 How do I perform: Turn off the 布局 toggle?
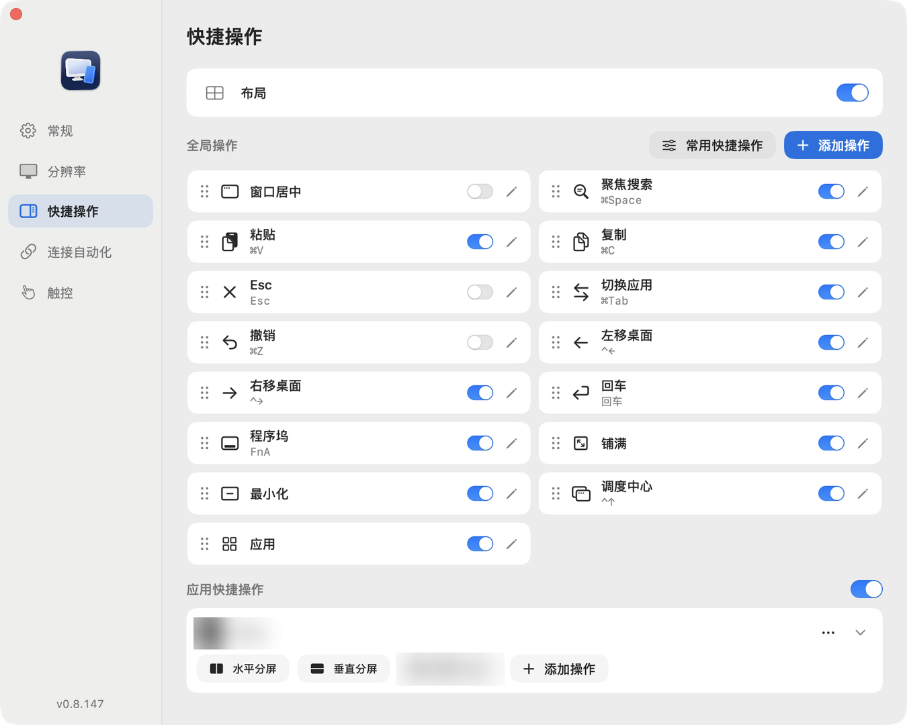click(853, 93)
